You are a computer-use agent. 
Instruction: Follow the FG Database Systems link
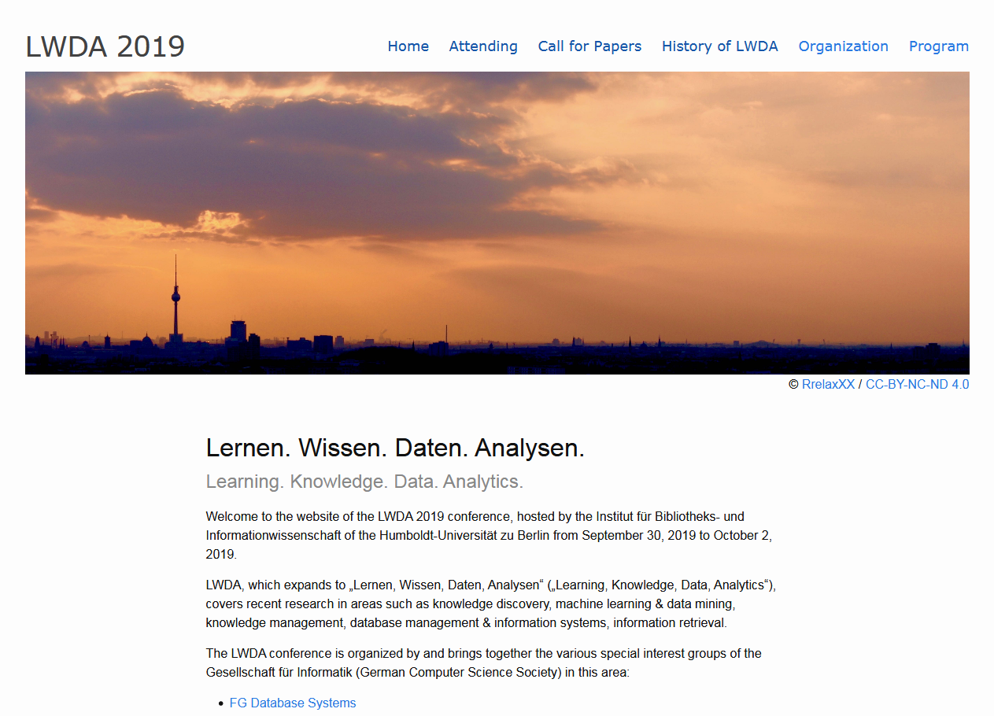tap(293, 703)
